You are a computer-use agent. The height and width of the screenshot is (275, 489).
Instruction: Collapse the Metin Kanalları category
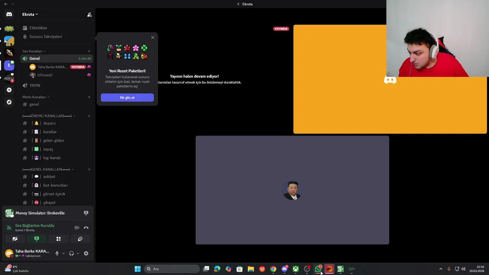pos(36,97)
